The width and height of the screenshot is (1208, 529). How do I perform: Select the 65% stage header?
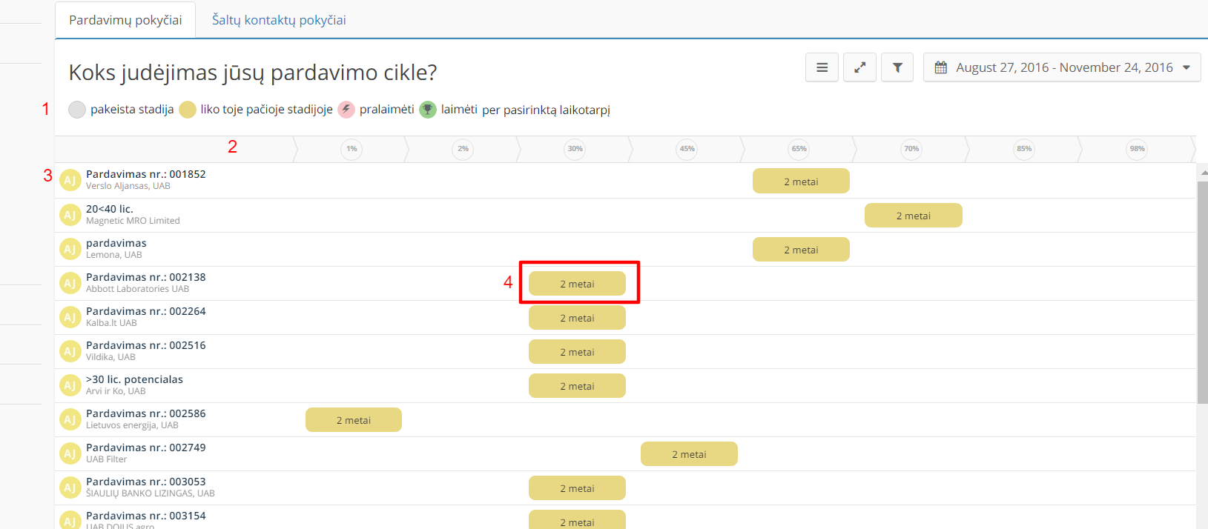pos(799,149)
